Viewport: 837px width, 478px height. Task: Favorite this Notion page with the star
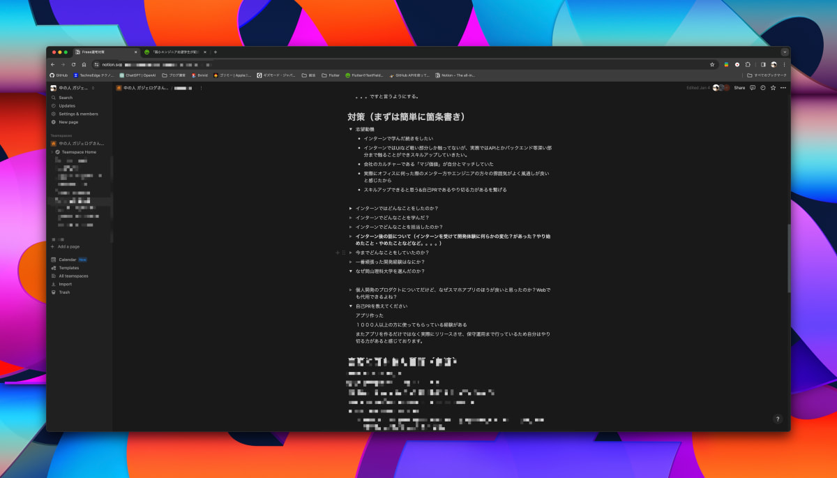coord(773,88)
